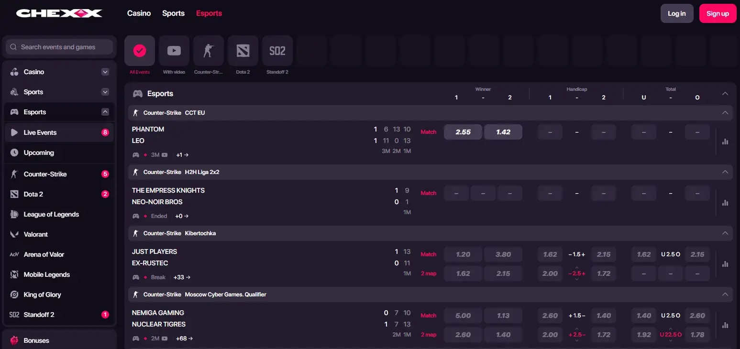740x349 pixels.
Task: Bet on PHANTOM at odds 2.55
Action: (x=463, y=132)
